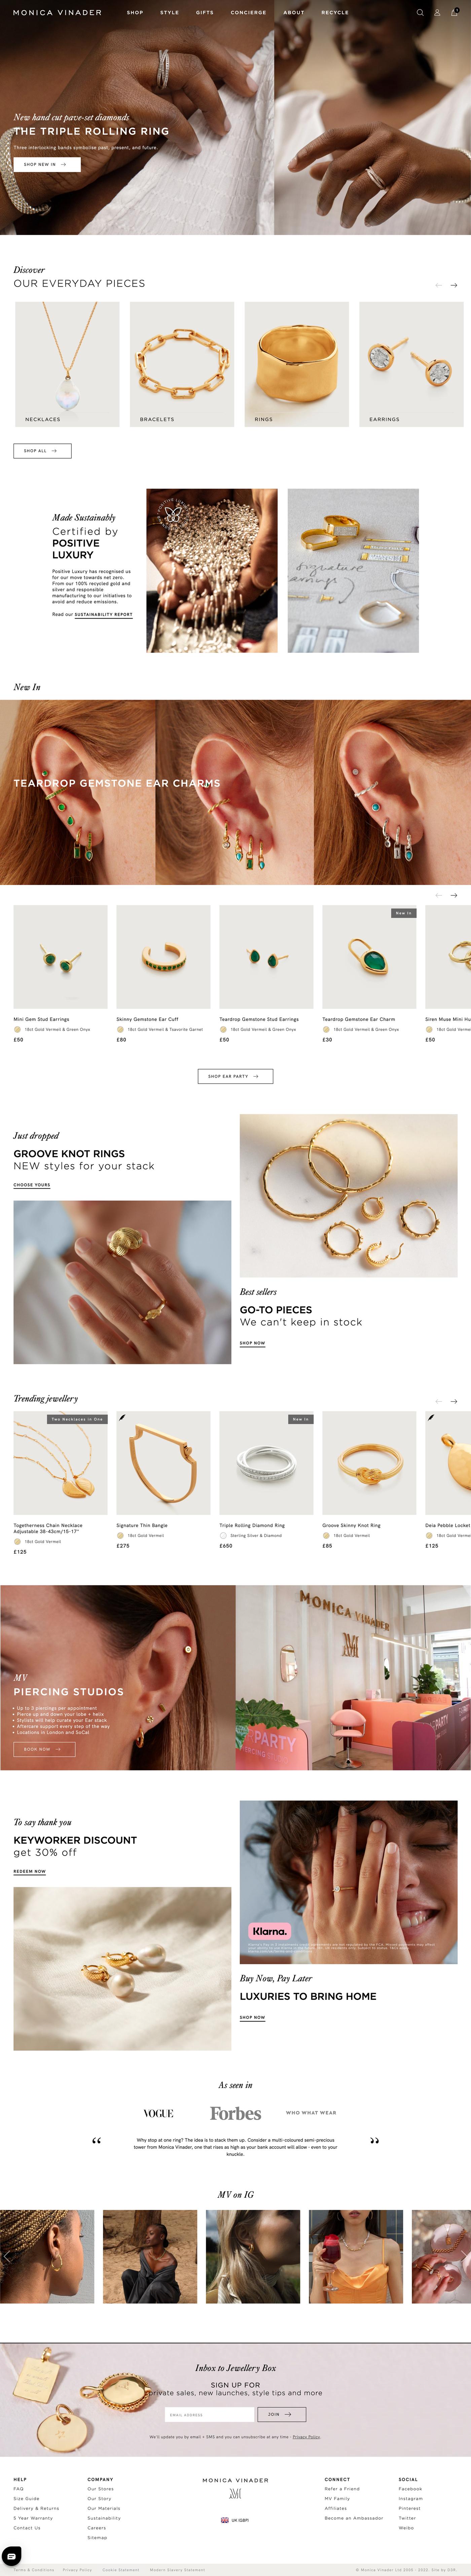This screenshot has height=2576, width=471.
Task: Open the search icon in header
Action: pos(420,13)
